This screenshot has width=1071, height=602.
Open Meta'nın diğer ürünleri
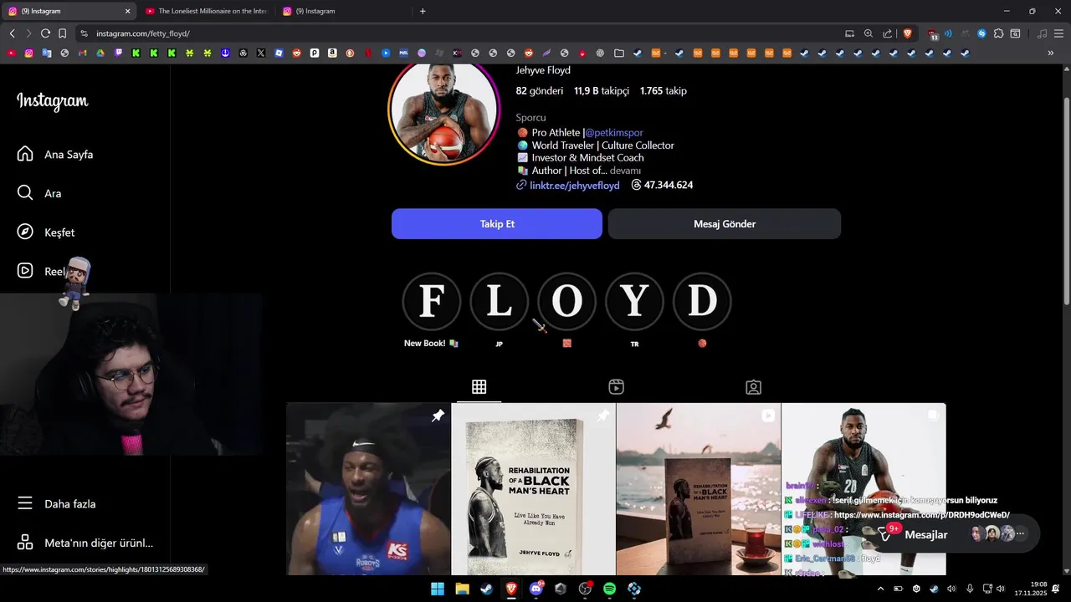[x=85, y=543]
